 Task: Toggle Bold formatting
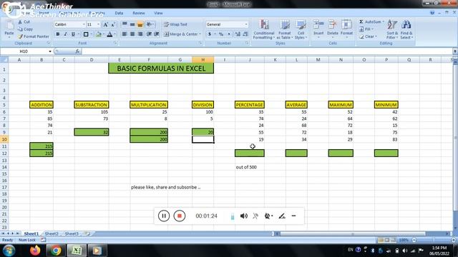[58, 34]
